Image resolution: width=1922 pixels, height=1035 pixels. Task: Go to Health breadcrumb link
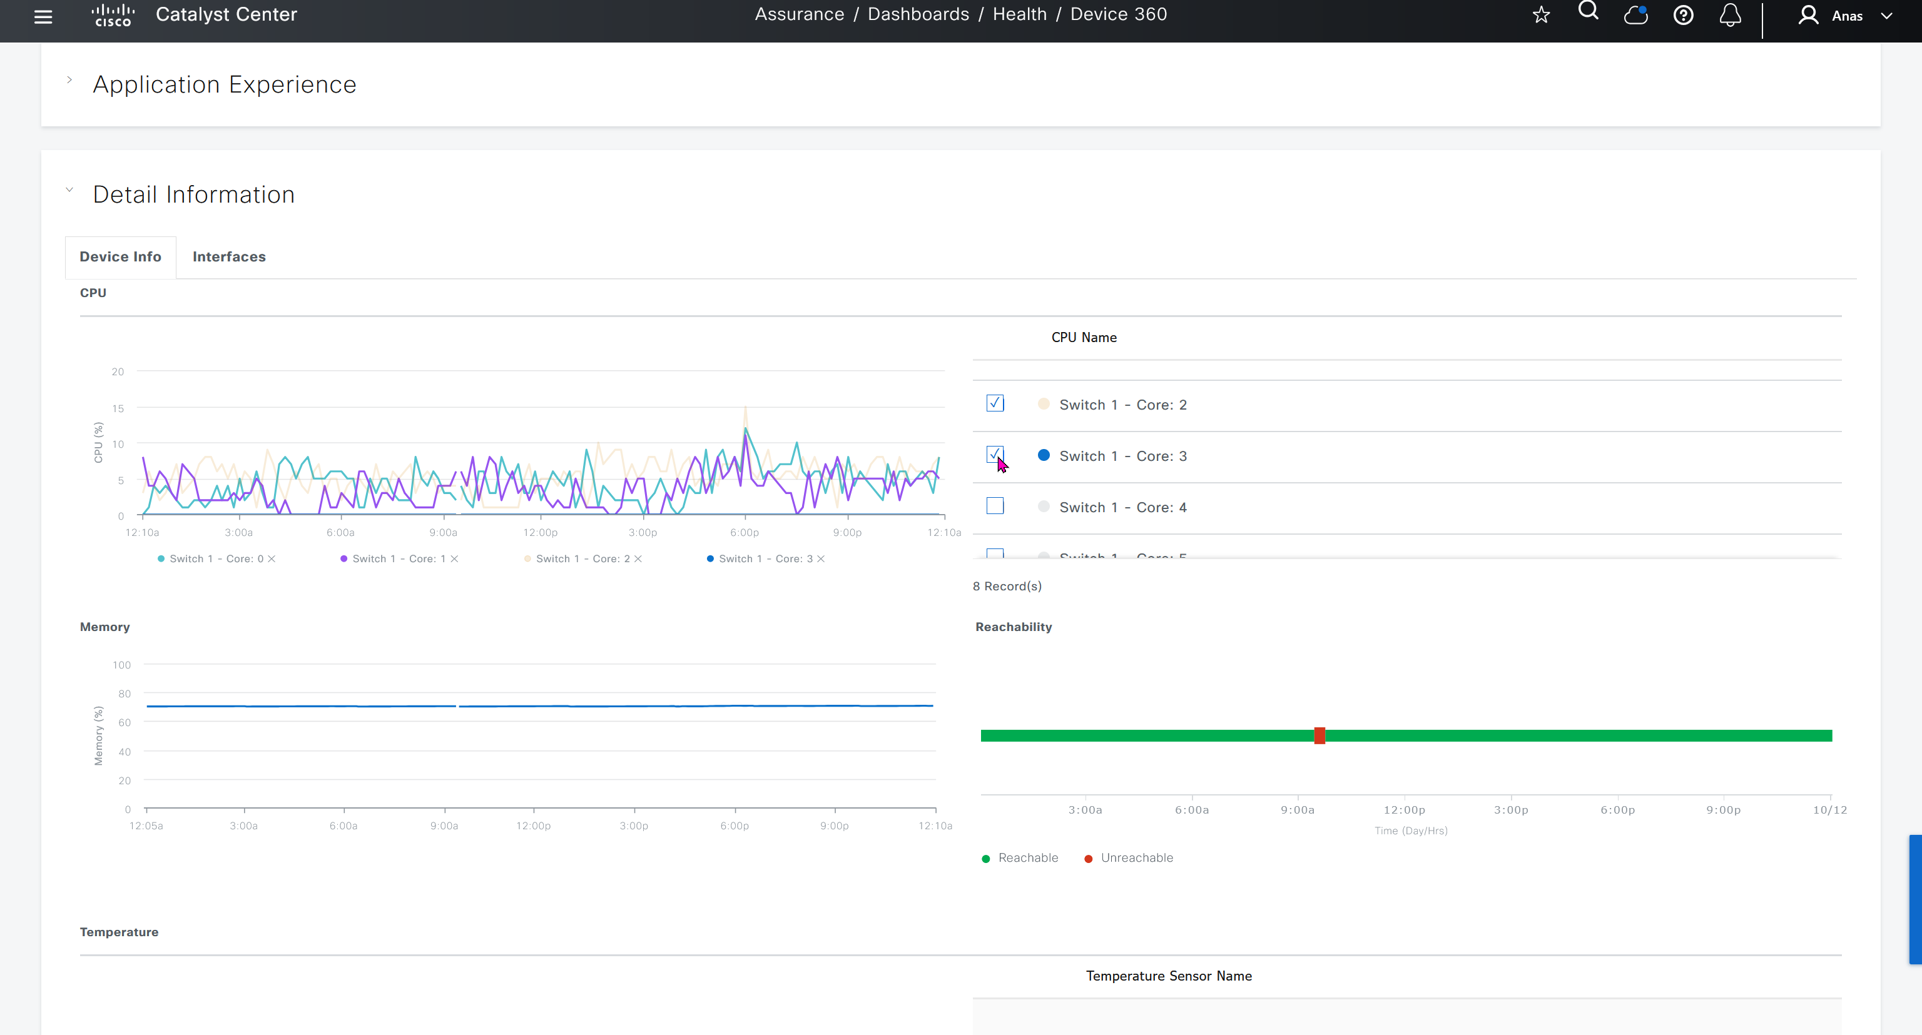[1019, 14]
